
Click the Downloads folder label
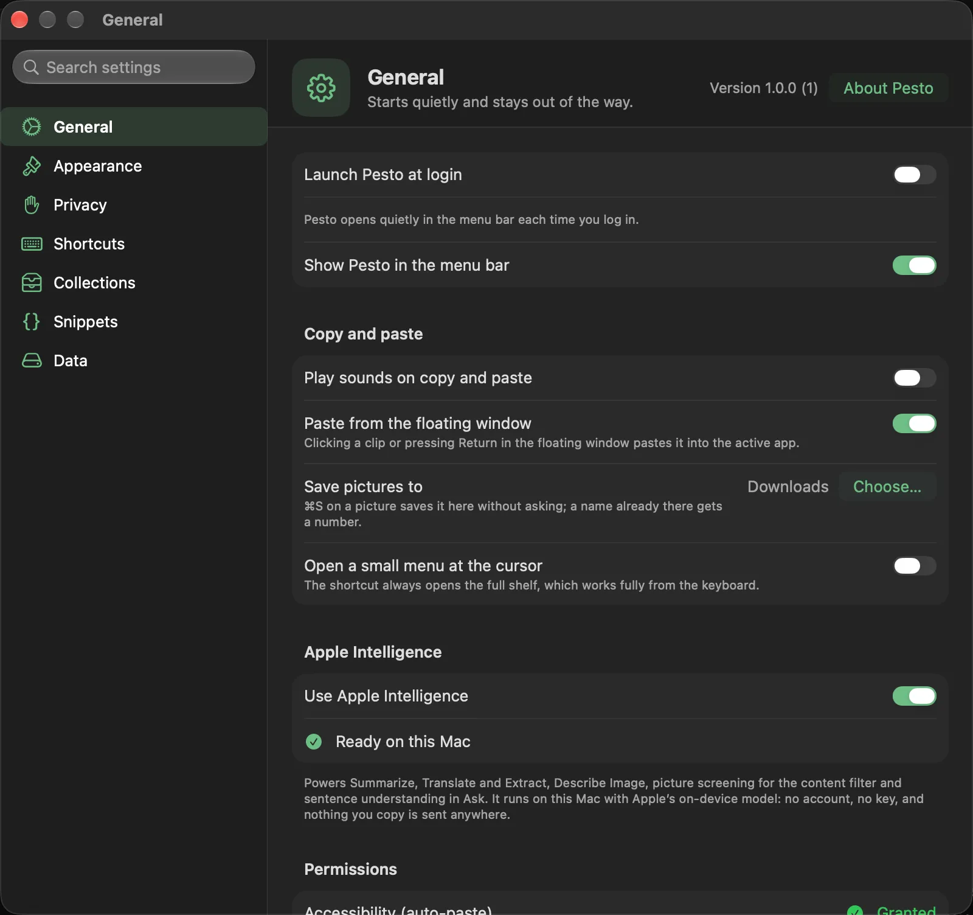788,487
